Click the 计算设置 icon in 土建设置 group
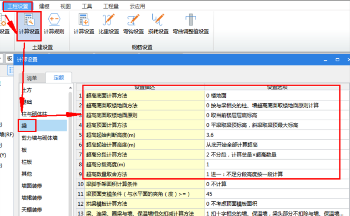The height and width of the screenshot is (216, 350). tap(29, 24)
